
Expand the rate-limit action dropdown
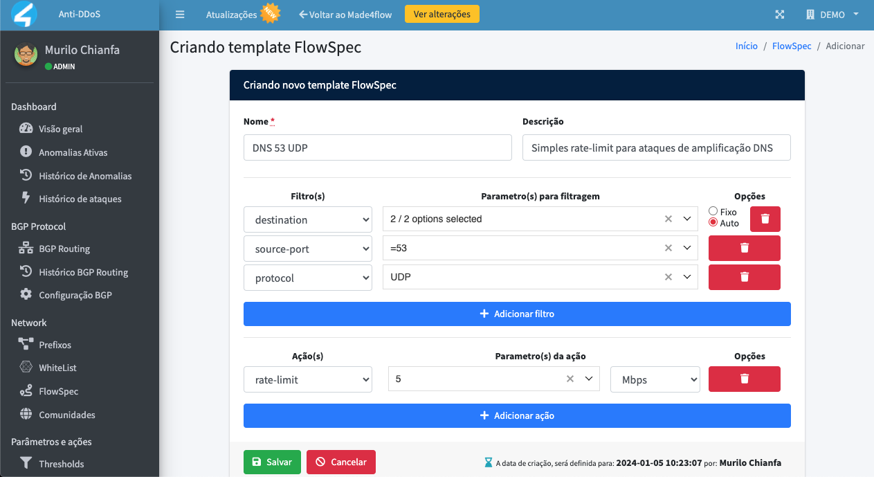[308, 379]
